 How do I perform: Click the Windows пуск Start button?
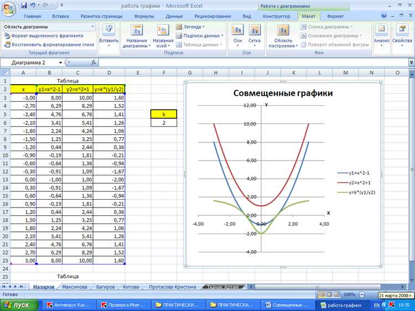19,305
